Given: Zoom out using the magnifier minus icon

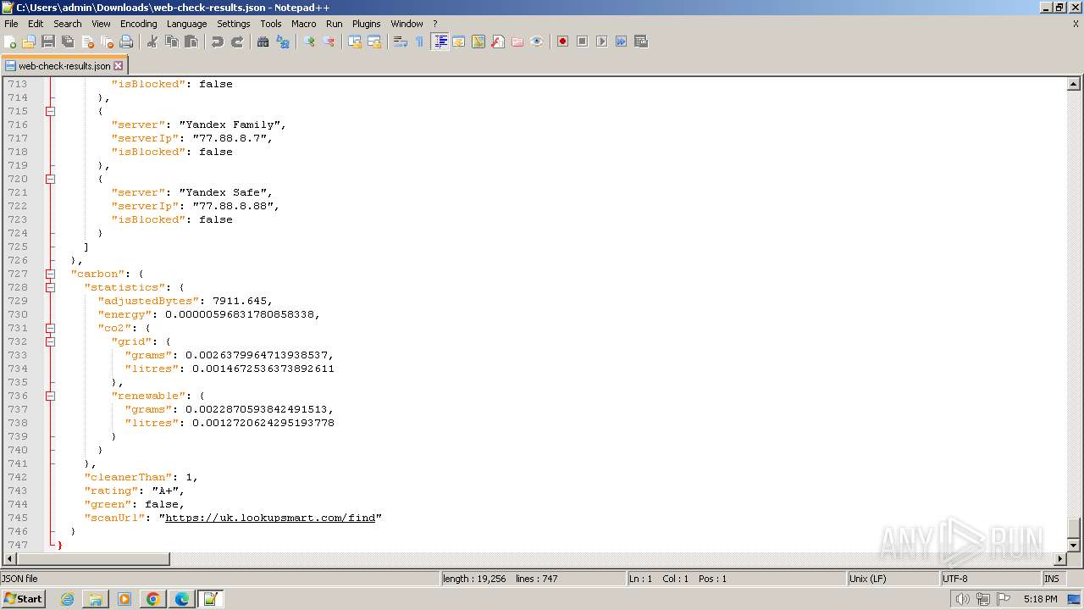Looking at the screenshot, I should pos(329,42).
